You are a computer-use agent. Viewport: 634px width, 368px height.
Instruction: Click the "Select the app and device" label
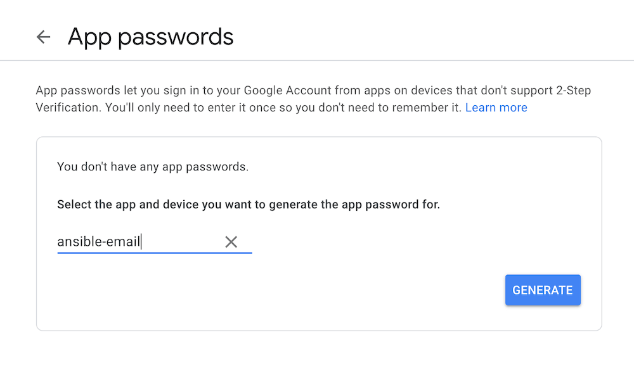click(248, 205)
